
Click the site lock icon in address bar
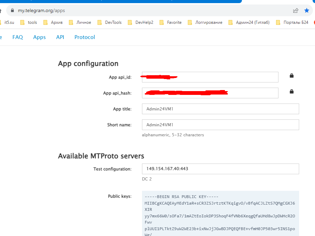click(12, 10)
